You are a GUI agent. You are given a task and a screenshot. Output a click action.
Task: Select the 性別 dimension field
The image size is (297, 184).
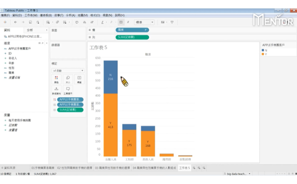[x=11, y=68]
